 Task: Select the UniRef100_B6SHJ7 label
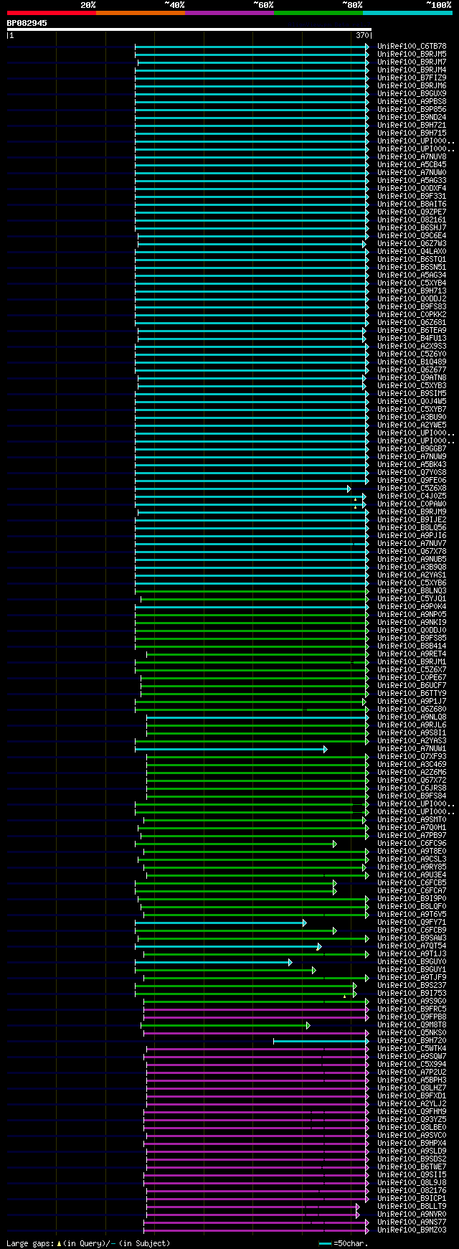[412, 228]
